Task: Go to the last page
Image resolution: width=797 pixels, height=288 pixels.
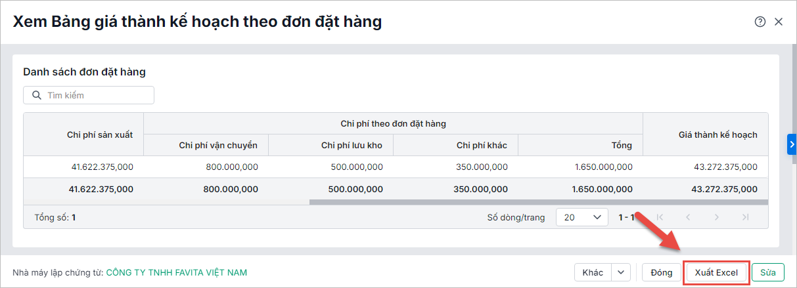Action: pyautogui.click(x=745, y=217)
